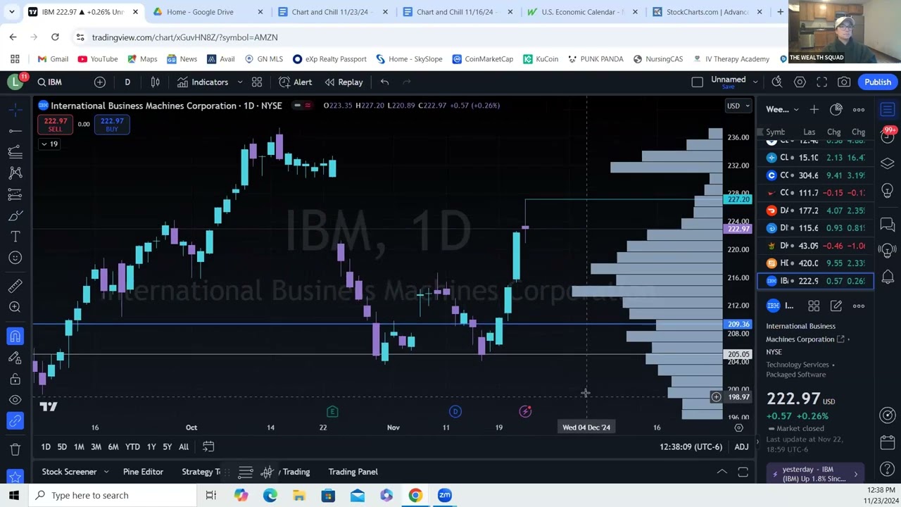The height and width of the screenshot is (507, 901).
Task: Select the crosshair cursor tool
Action: coord(15,110)
